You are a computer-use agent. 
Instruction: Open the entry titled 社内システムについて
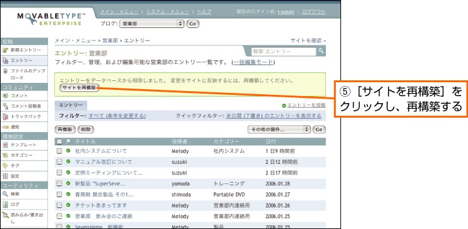click(101, 151)
